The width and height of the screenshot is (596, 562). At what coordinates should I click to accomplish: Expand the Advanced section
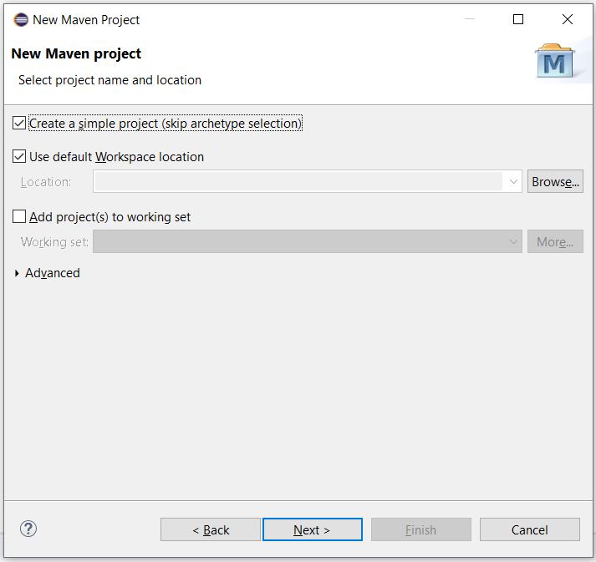pos(18,273)
